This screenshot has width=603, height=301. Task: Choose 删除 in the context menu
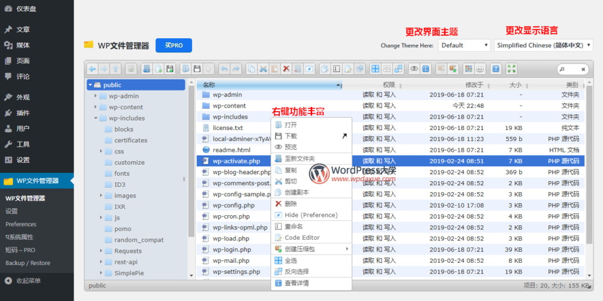click(312, 204)
